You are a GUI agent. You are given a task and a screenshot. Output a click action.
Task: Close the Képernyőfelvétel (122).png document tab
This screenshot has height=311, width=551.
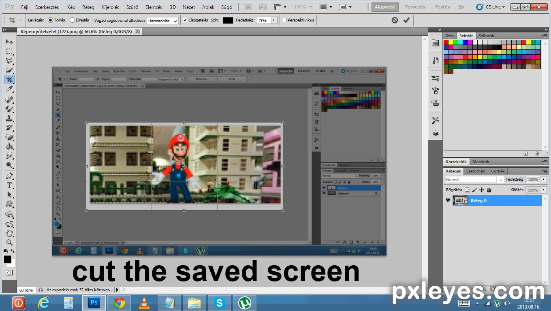(x=137, y=31)
